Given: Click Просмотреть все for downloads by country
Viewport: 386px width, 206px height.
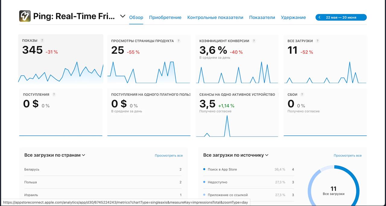Looking at the screenshot, I should (169, 155).
